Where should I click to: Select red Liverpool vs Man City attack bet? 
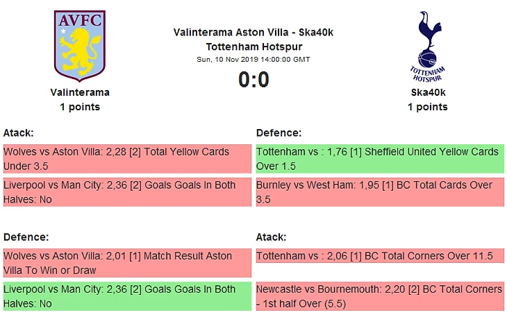point(127,192)
